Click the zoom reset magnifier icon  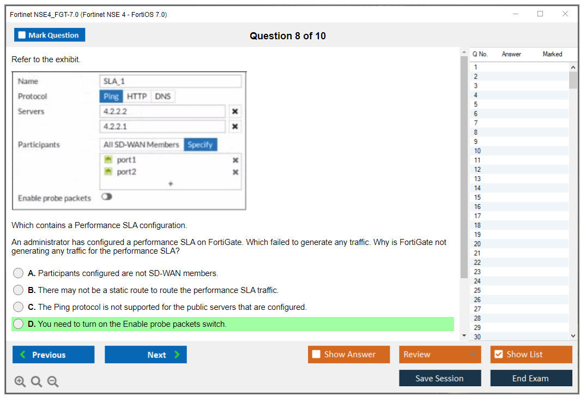37,382
